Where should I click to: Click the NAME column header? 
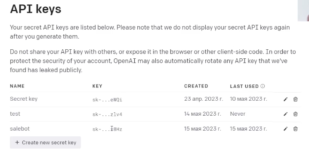[x=17, y=86]
